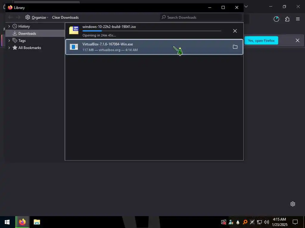Image resolution: width=305 pixels, height=228 pixels.
Task: Expand the Tags tree item
Action: tap(9, 40)
